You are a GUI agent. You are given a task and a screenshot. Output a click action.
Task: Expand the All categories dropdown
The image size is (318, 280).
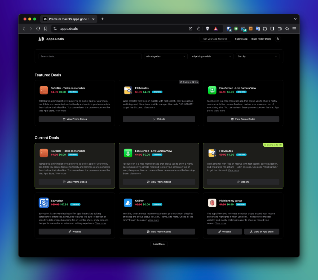(166, 56)
